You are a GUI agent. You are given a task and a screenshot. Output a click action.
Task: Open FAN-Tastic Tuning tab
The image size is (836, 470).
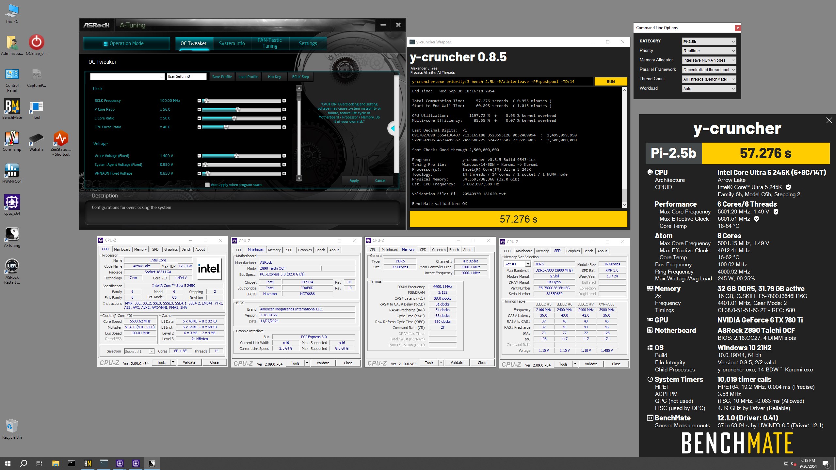pos(270,43)
